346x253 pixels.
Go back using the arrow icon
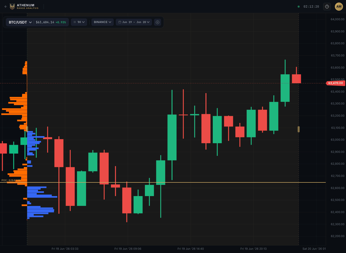coord(6,7)
